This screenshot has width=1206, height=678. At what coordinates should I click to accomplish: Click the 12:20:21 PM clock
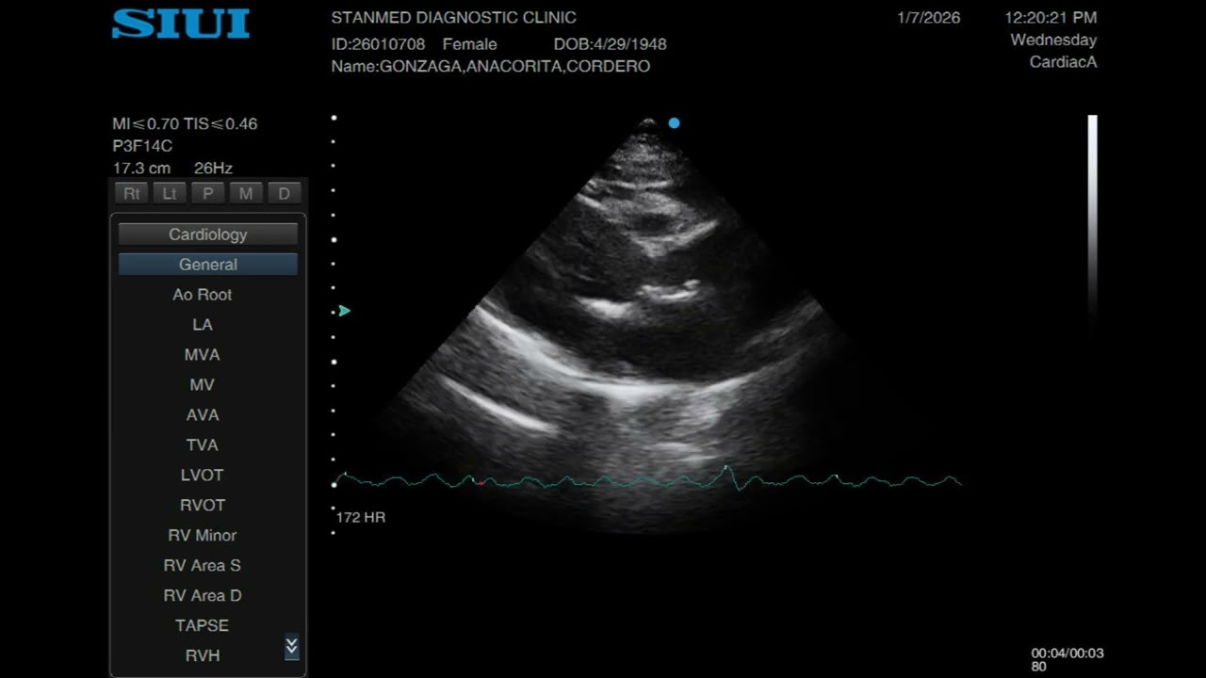(x=1051, y=18)
